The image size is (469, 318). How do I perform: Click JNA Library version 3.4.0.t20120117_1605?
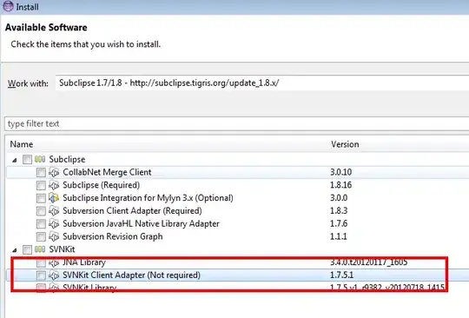369,262
